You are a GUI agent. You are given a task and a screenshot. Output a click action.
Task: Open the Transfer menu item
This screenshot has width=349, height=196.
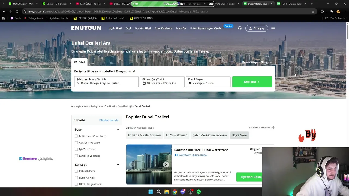click(x=181, y=28)
